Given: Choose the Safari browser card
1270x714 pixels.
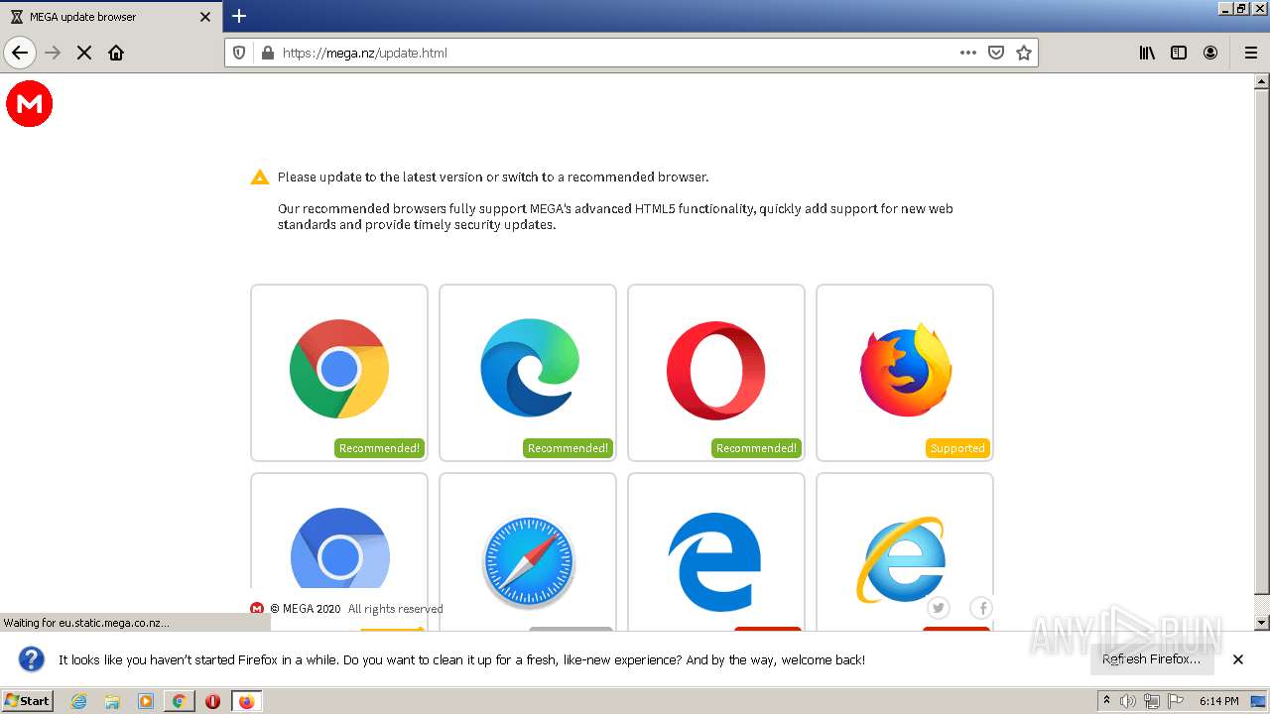Looking at the screenshot, I should pyautogui.click(x=528, y=551).
